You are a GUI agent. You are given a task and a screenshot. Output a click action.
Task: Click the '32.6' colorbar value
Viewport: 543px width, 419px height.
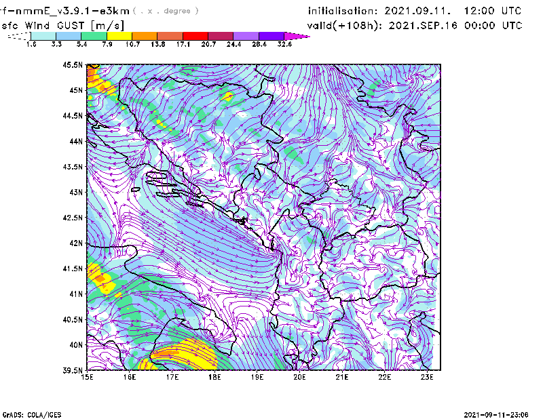coord(284,44)
